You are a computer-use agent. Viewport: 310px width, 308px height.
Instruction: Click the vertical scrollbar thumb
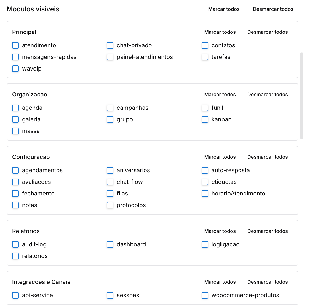(301, 96)
